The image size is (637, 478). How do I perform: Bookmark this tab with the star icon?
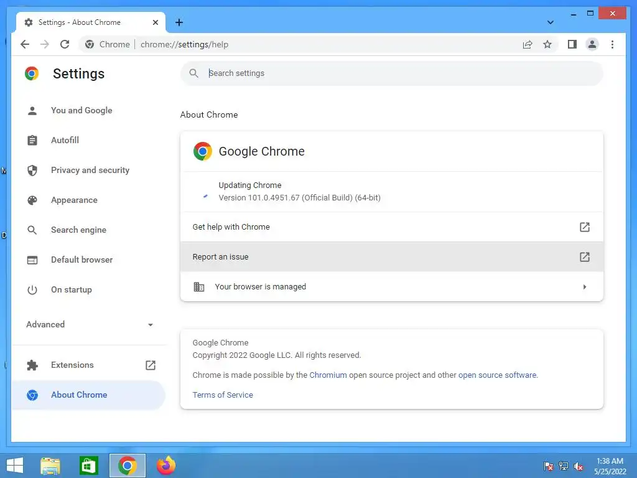click(x=547, y=44)
